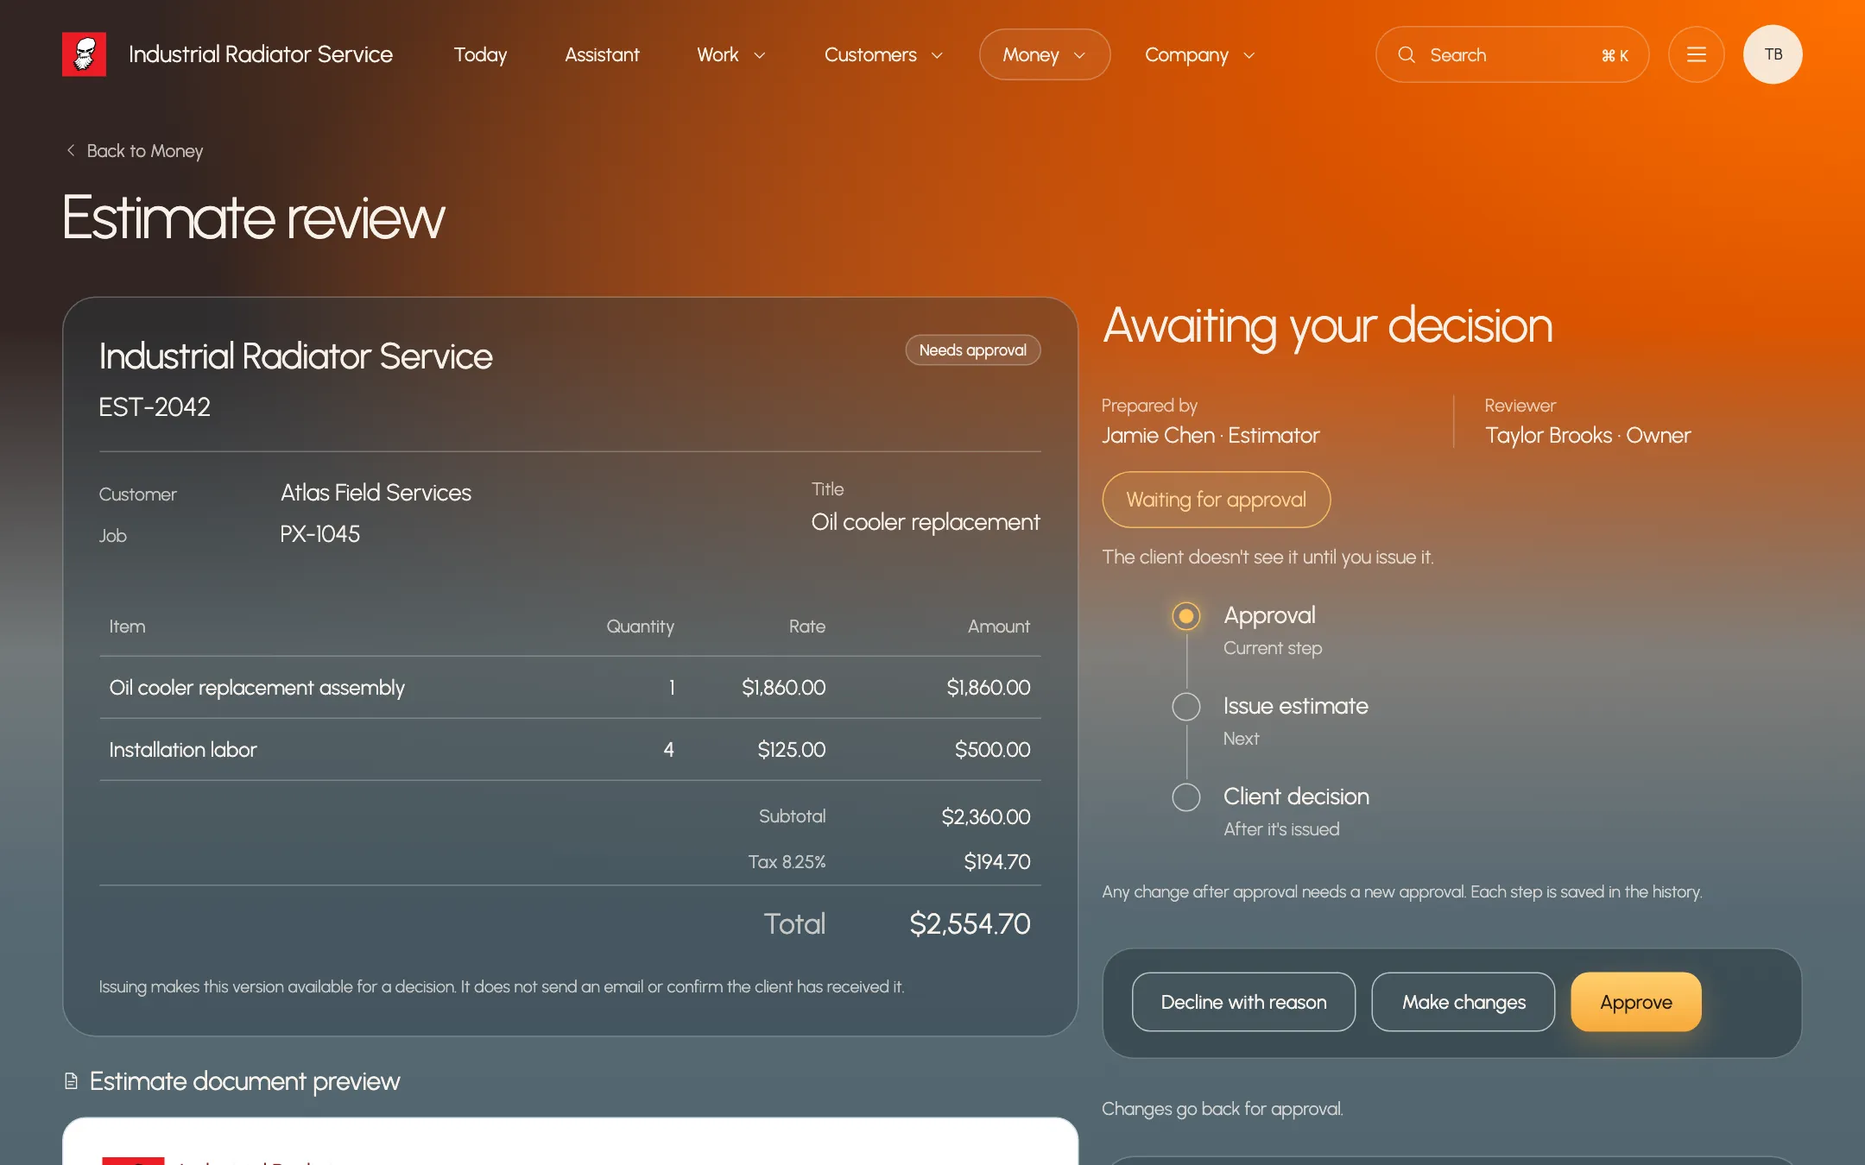Screen dimensions: 1865x1165
Task: Click preparer Jamie Chen · Estimator
Action: (1211, 436)
